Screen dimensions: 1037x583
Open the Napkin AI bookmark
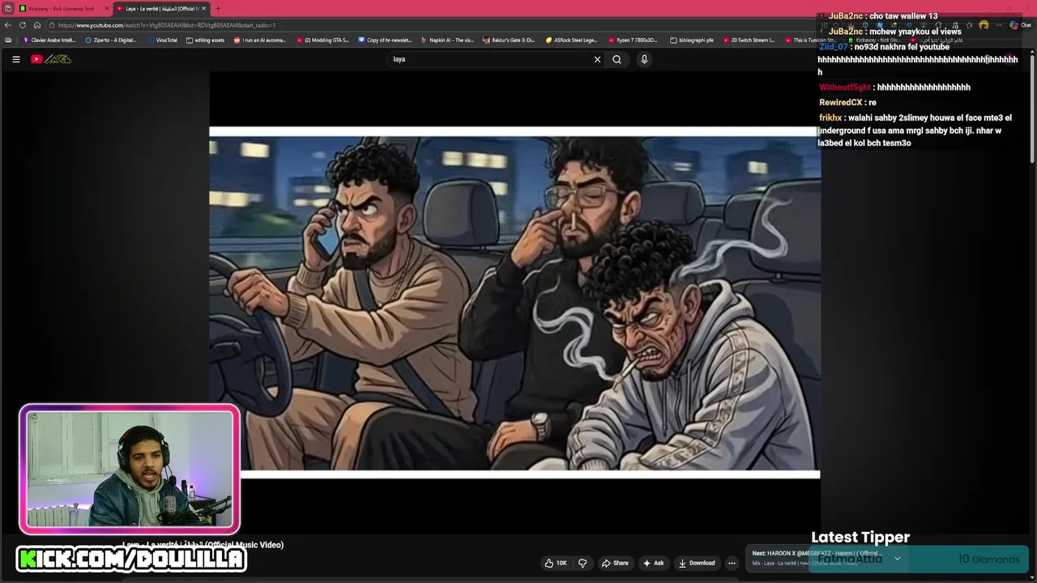pyautogui.click(x=447, y=40)
